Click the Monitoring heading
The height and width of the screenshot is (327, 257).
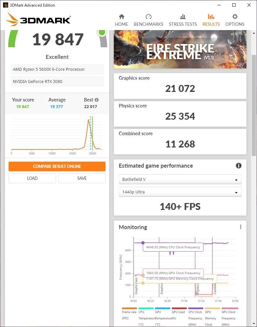pos(133,227)
